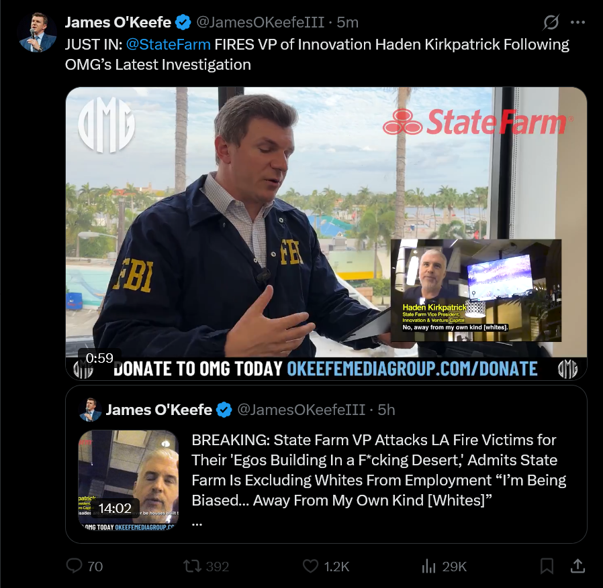Open the 5m timestamp link

point(348,22)
